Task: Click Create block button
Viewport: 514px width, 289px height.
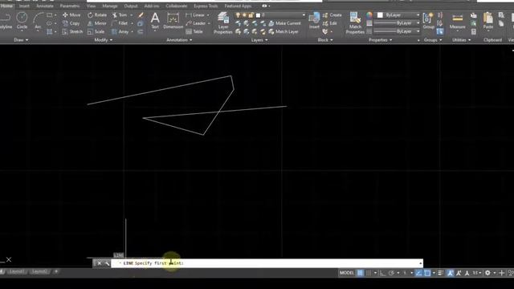Action: point(332,15)
